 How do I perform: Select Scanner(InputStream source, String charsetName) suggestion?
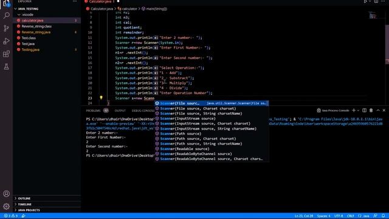tap(212, 128)
